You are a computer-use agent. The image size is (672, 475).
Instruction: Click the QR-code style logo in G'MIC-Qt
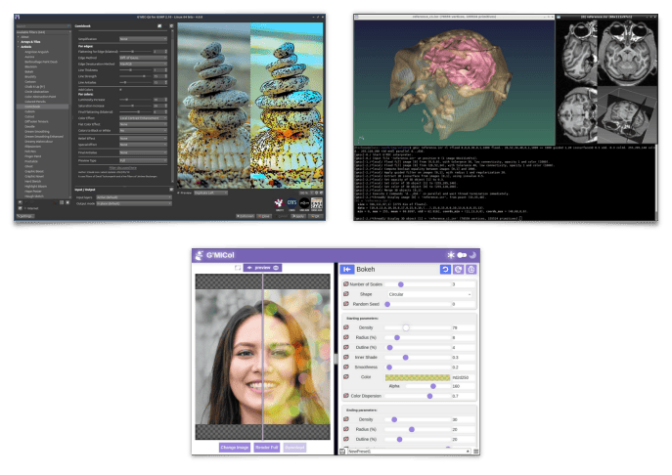click(x=317, y=203)
